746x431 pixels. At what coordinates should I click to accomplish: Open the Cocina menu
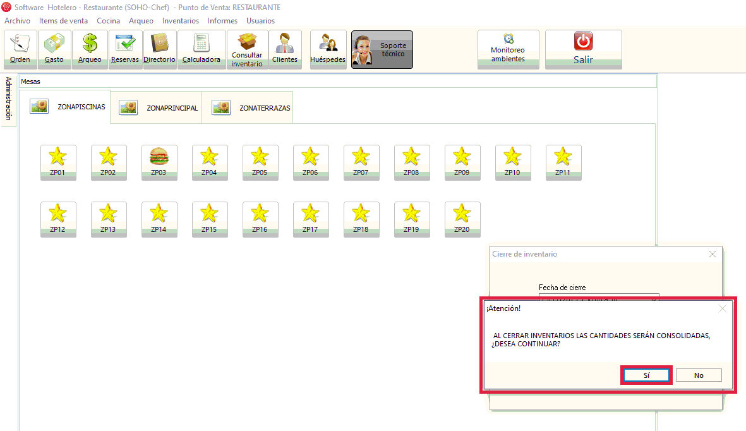108,21
